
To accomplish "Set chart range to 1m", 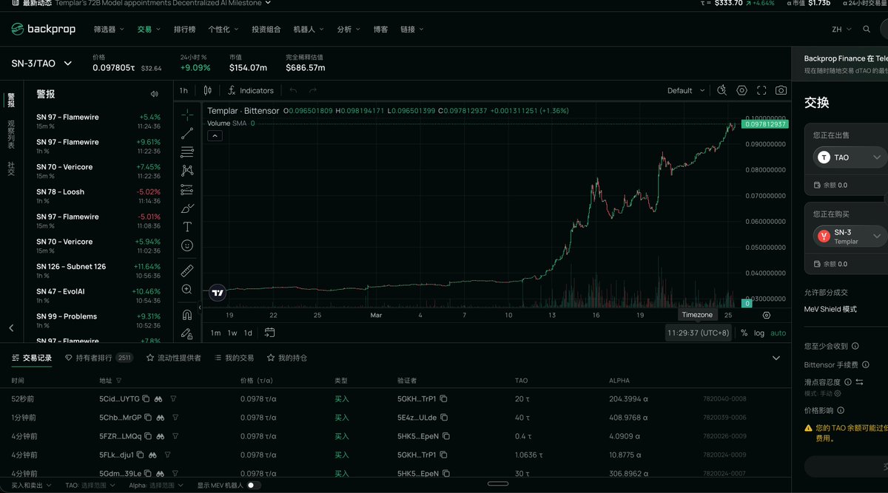I will (215, 333).
